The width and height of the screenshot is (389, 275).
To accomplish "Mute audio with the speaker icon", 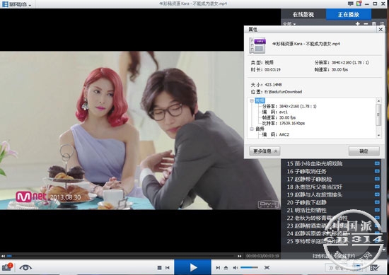I will point(236,267).
